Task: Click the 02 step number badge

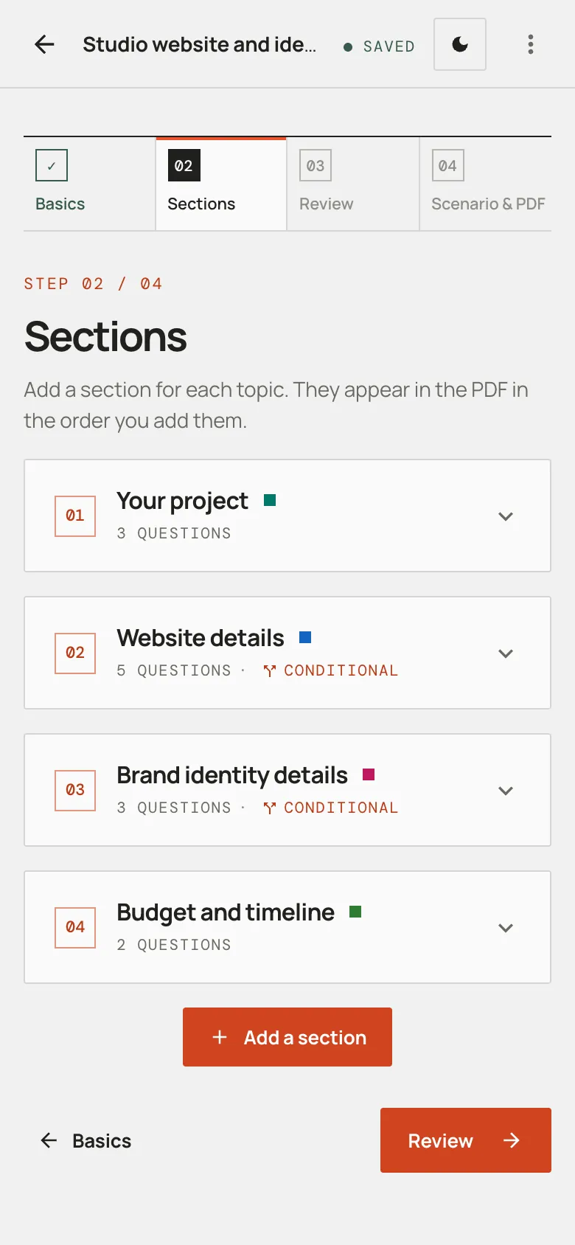Action: (184, 165)
